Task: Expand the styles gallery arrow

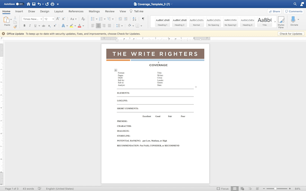Action: (x=275, y=22)
